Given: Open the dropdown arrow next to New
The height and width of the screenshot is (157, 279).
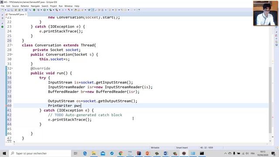Looking at the screenshot, I should pos(5,10).
